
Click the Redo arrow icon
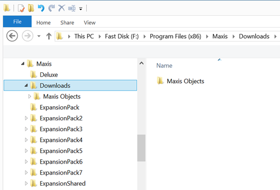(51, 8)
